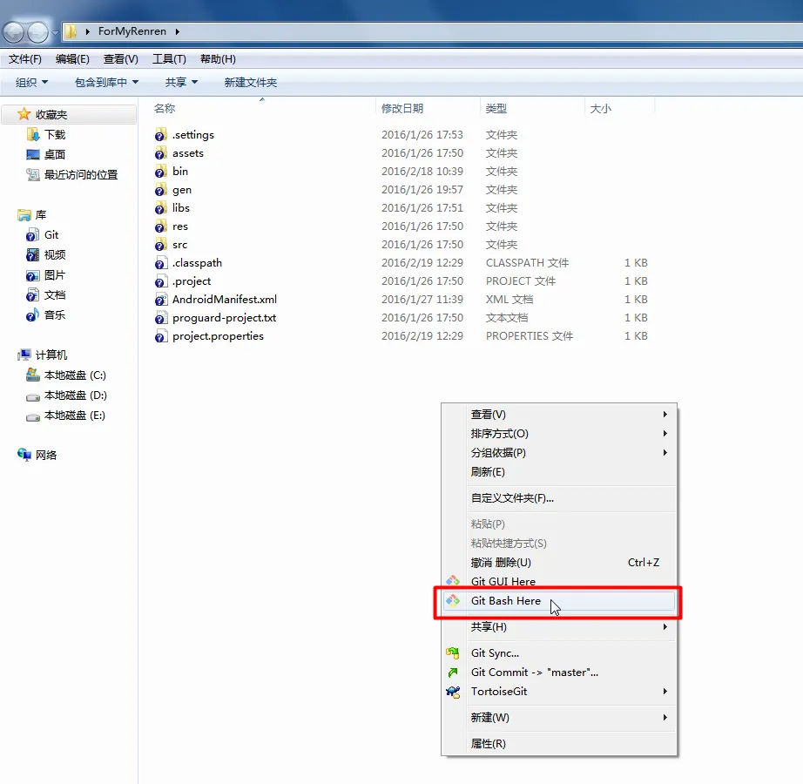Image resolution: width=803 pixels, height=784 pixels.
Task: Expand the View submenu (查看)
Action: [x=665, y=415]
